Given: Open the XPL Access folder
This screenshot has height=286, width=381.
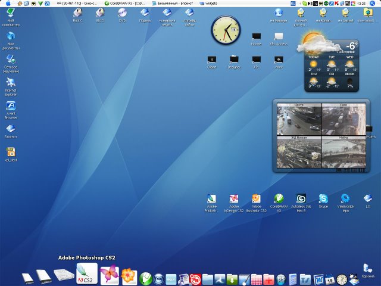Looking at the screenshot, I should click(x=279, y=39).
